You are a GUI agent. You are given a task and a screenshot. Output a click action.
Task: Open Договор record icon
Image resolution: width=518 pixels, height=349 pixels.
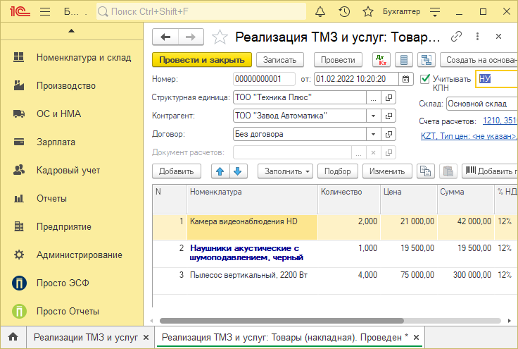(388, 134)
